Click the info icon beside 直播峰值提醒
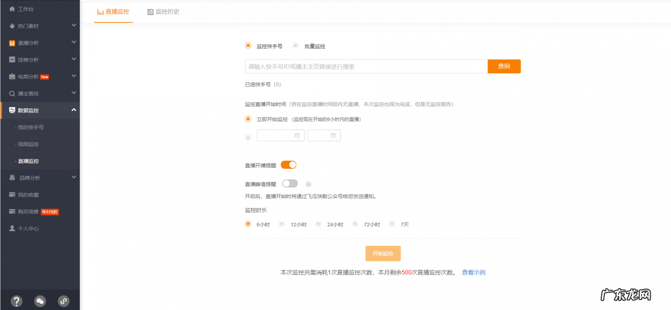This screenshot has width=671, height=310. pos(308,183)
